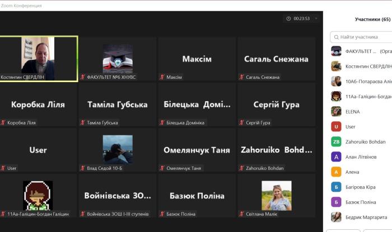Select Бедрик Маргарита in the participants list
392x232 pixels.
[366, 217]
